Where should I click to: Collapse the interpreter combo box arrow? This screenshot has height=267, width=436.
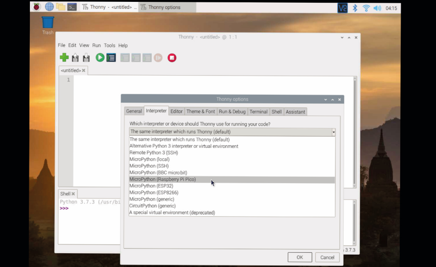pyautogui.click(x=333, y=132)
